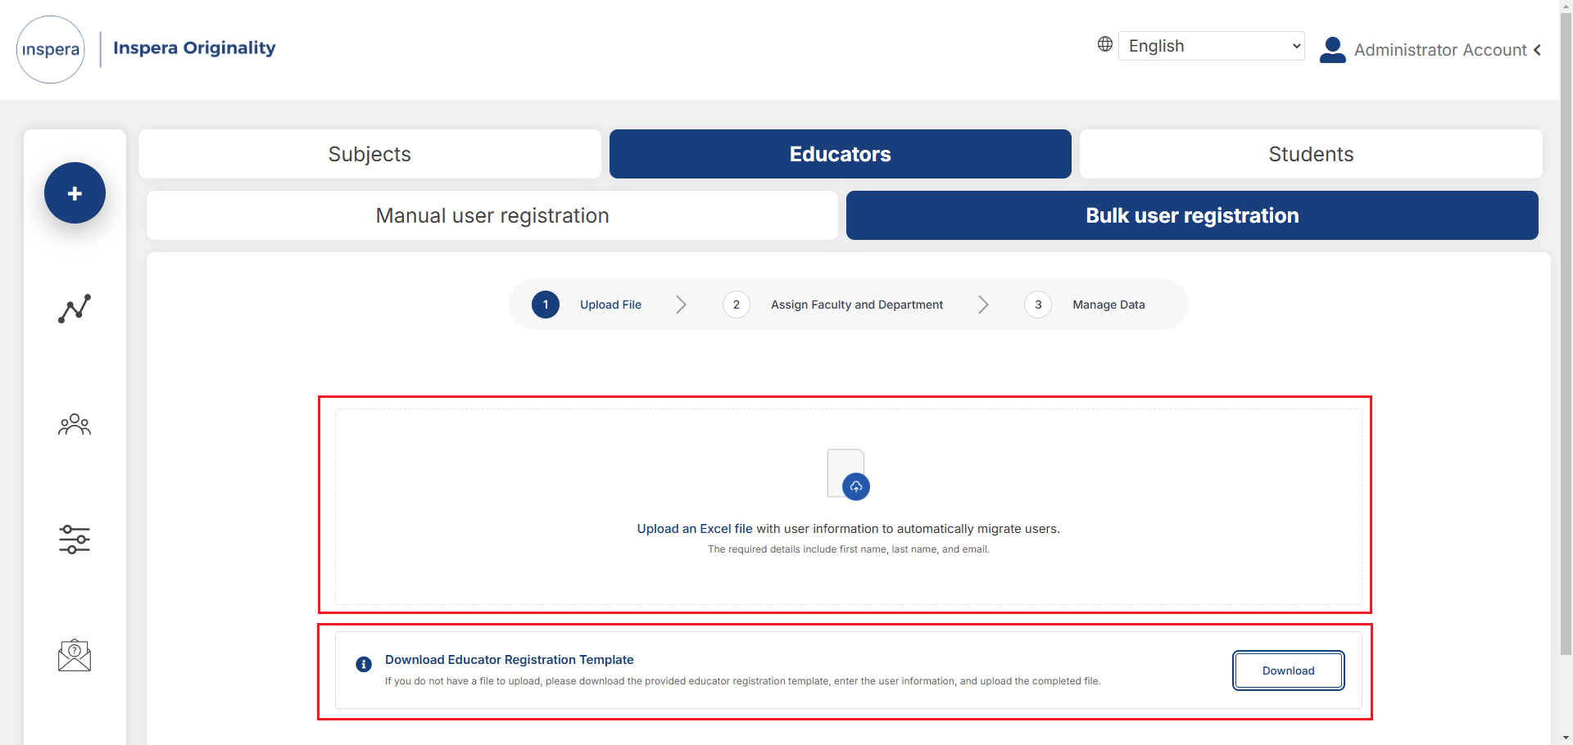Expand the Administrator Account chevron

1538,50
